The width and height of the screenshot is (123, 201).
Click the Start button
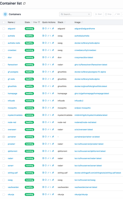(x=99, y=14)
